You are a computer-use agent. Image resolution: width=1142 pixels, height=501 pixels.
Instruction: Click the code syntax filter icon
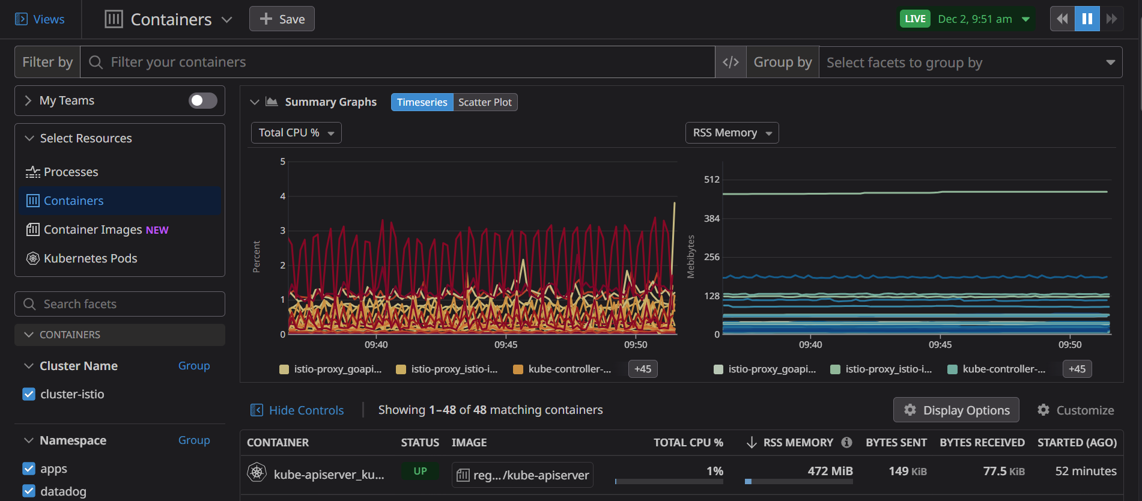[730, 62]
